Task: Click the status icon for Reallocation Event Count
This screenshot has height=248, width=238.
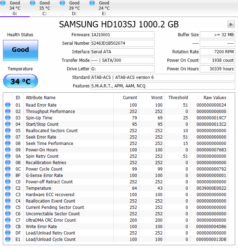Action: (8, 201)
